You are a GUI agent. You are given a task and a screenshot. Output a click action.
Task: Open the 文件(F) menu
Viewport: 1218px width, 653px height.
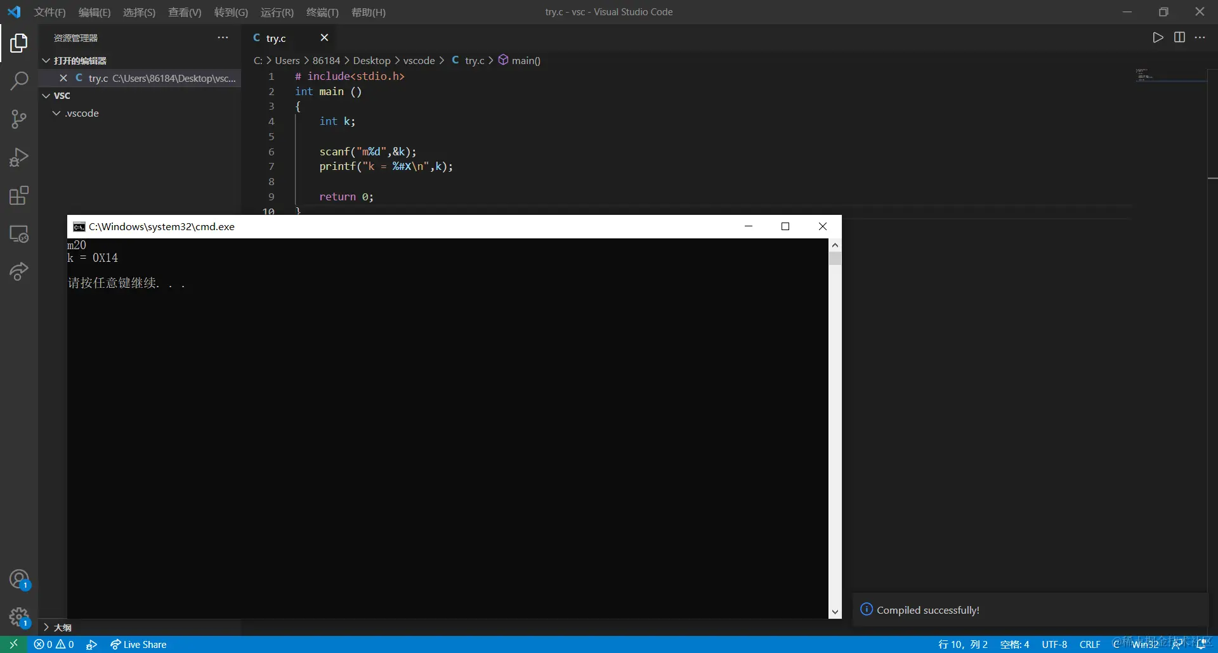pos(49,12)
